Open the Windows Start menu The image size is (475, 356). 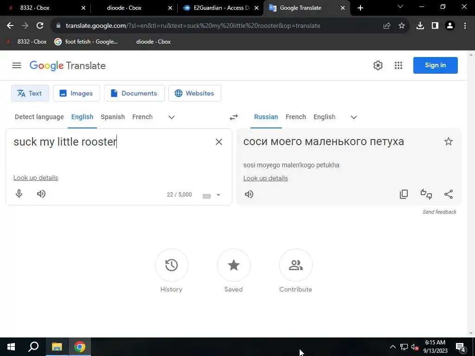[x=11, y=347]
